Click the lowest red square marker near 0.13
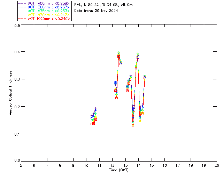Image resolution: width=223 pixels, height=179 pixels. (x=133, y=126)
